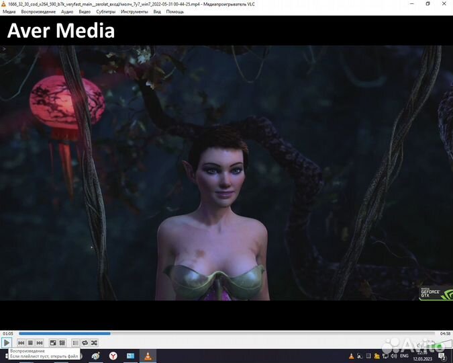
Task: Click the VLC cone taskbar icon
Action: click(x=148, y=356)
